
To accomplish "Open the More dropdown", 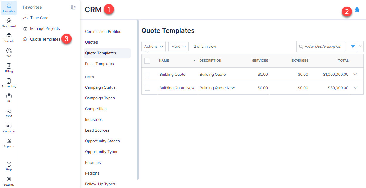I will coord(178,47).
